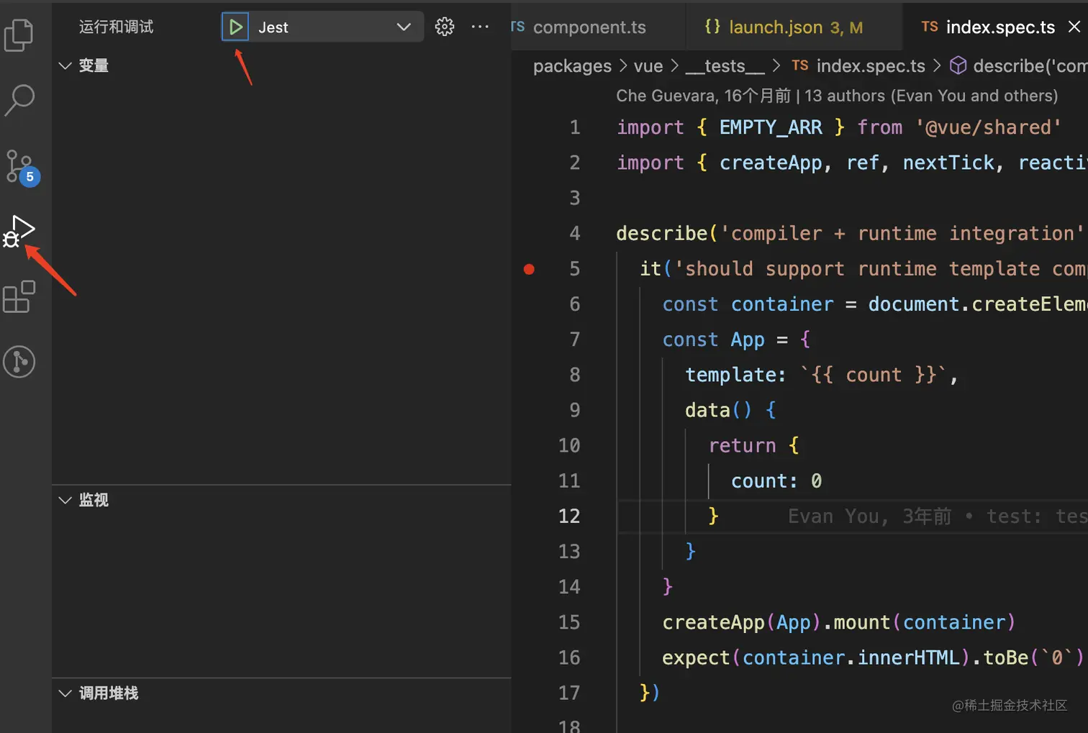The height and width of the screenshot is (733, 1088).
Task: Click the return keyword on line 10
Action: [x=743, y=446]
